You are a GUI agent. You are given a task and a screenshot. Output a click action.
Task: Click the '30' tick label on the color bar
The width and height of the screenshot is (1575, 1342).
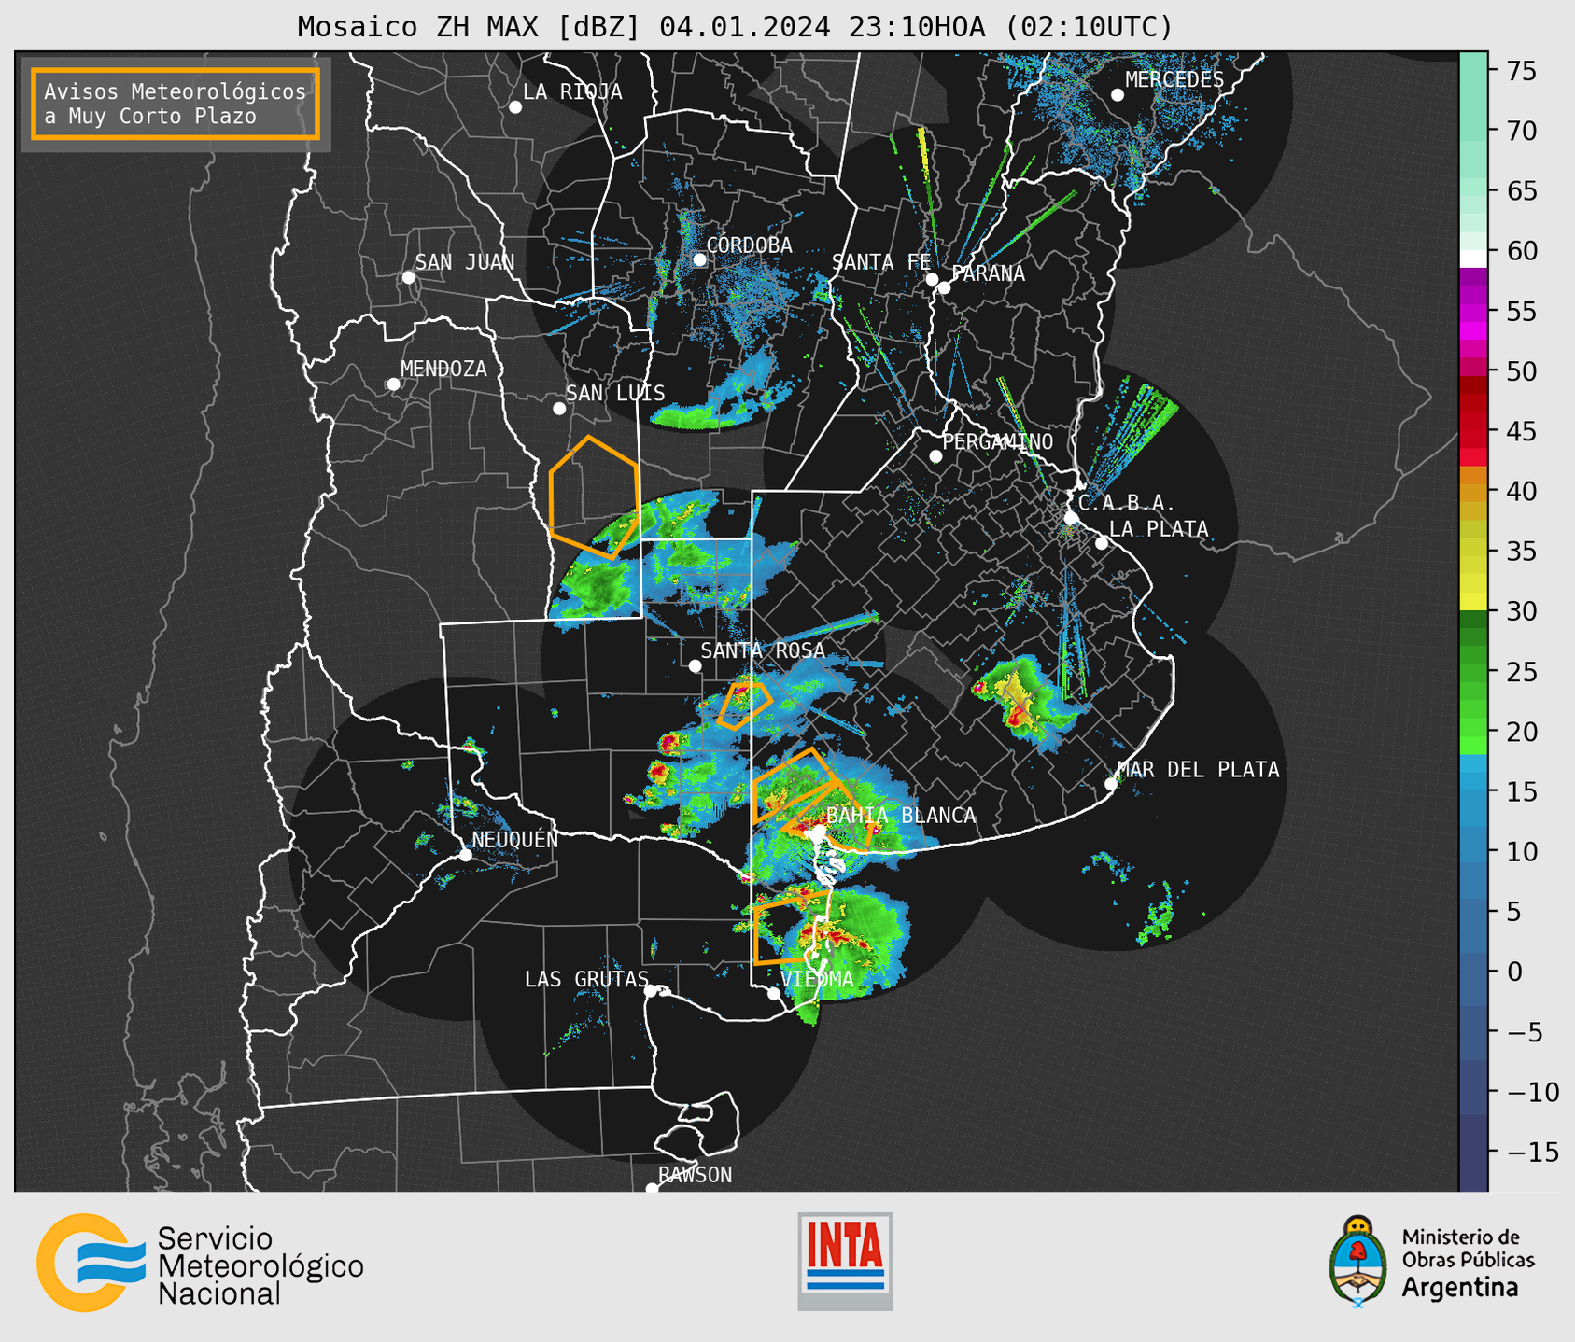[1522, 611]
